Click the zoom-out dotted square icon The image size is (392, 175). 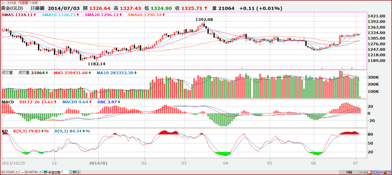[377, 172]
